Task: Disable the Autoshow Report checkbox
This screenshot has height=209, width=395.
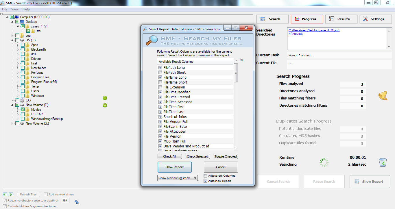Action: (x=206, y=181)
